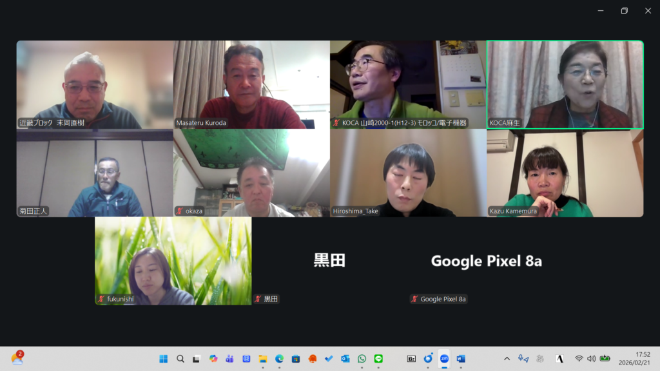Launch Microsoft Edge browser
660x371 pixels.
279,359
